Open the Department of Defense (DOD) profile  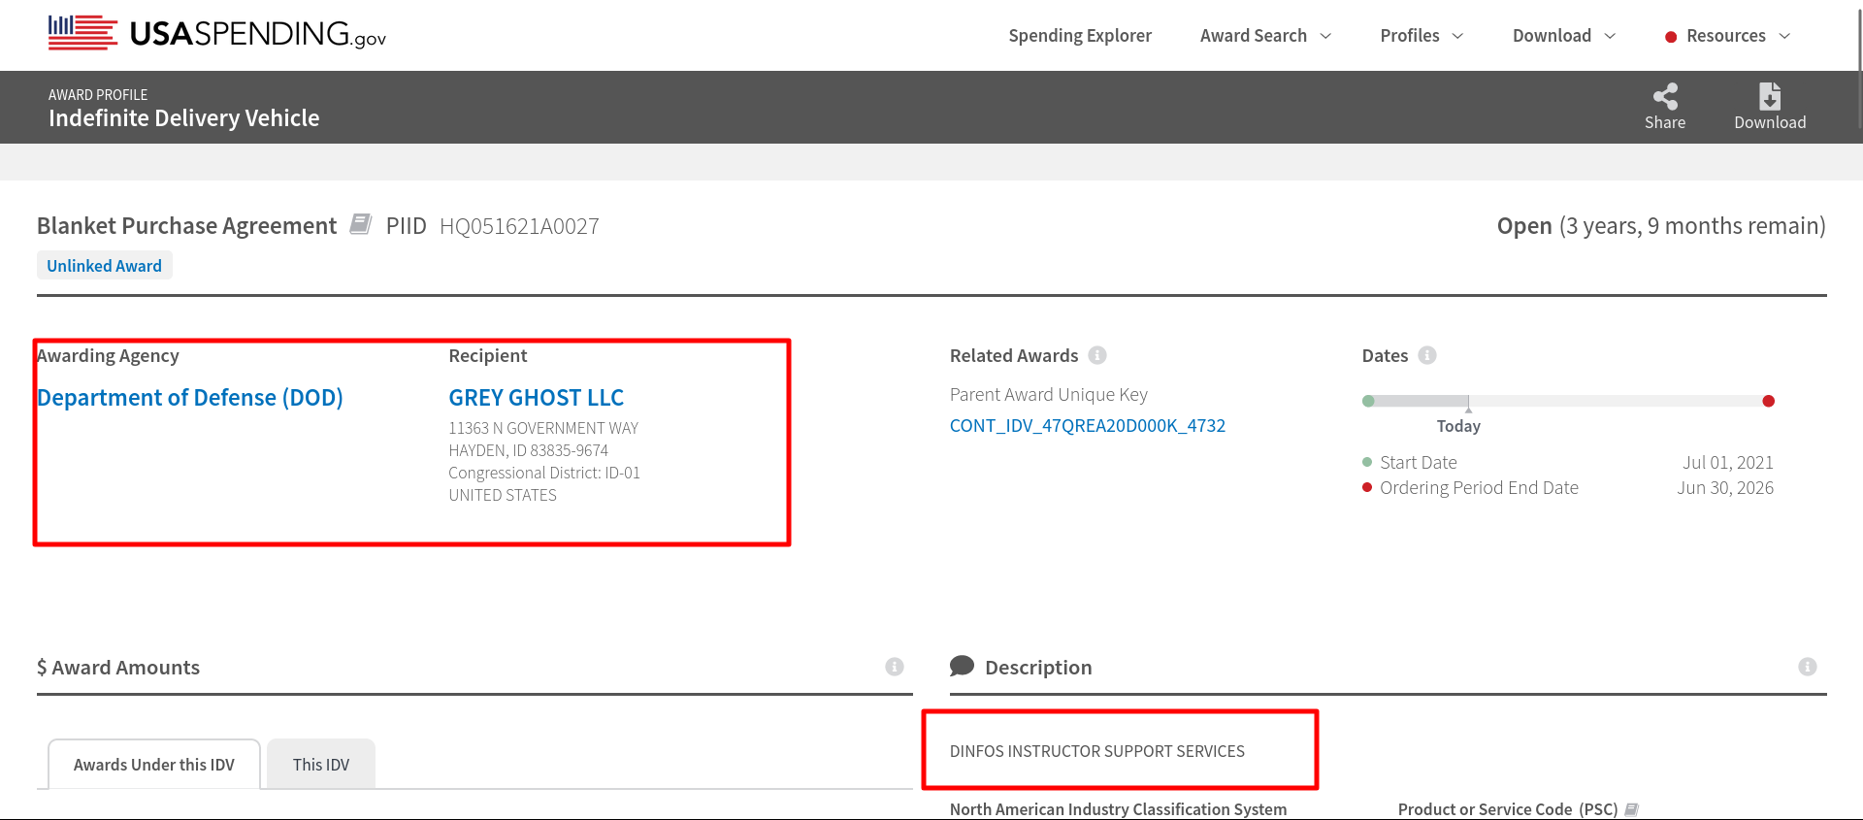[x=190, y=398]
